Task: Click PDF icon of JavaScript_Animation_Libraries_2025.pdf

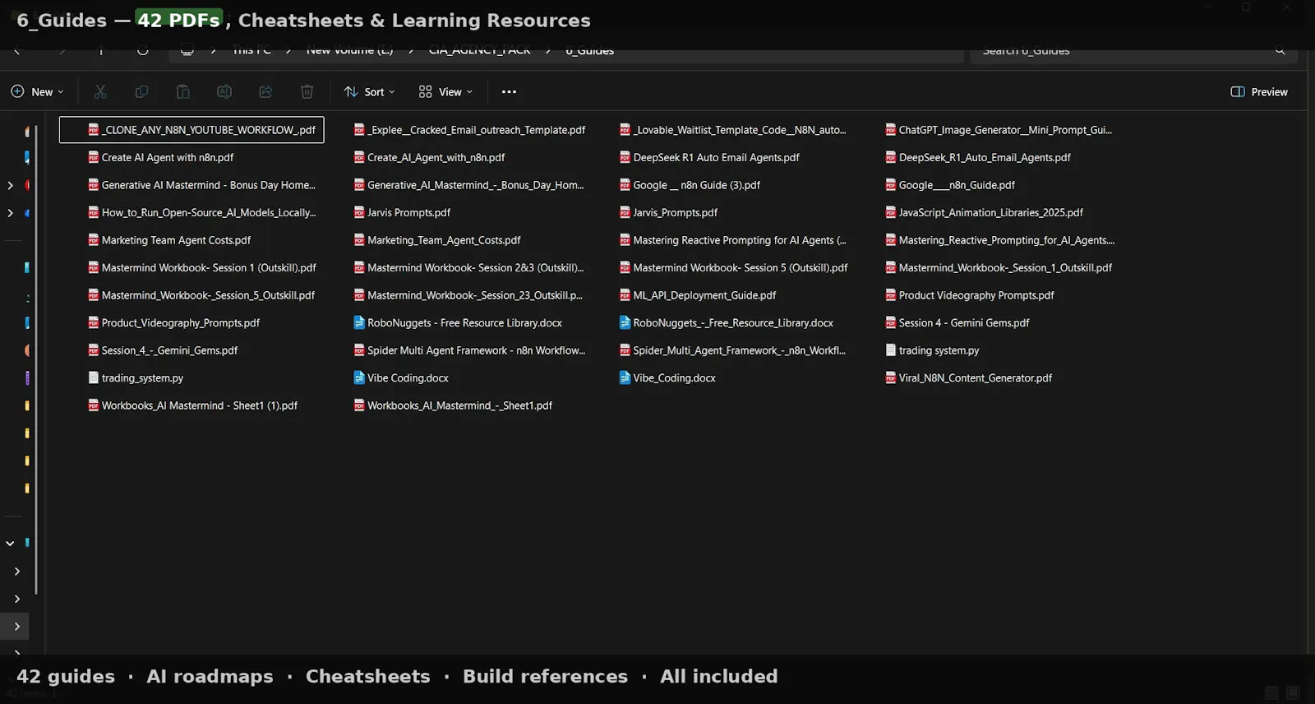Action: click(x=891, y=212)
